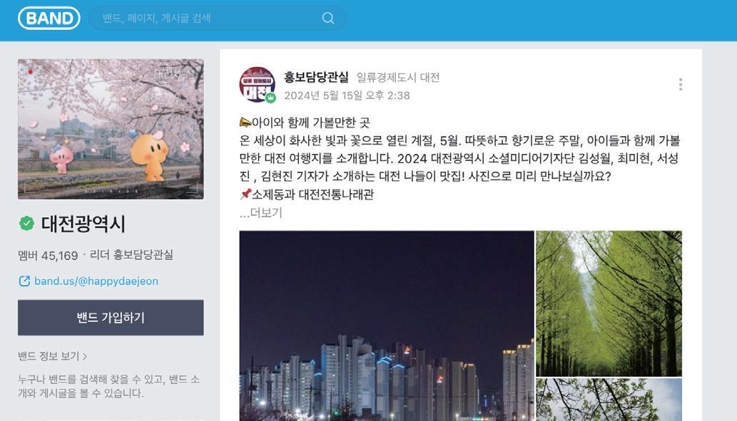Click the 홍보담당관실 profile avatar
737x421 pixels.
point(257,85)
